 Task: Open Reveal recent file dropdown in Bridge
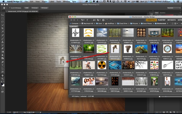tap(83, 20)
